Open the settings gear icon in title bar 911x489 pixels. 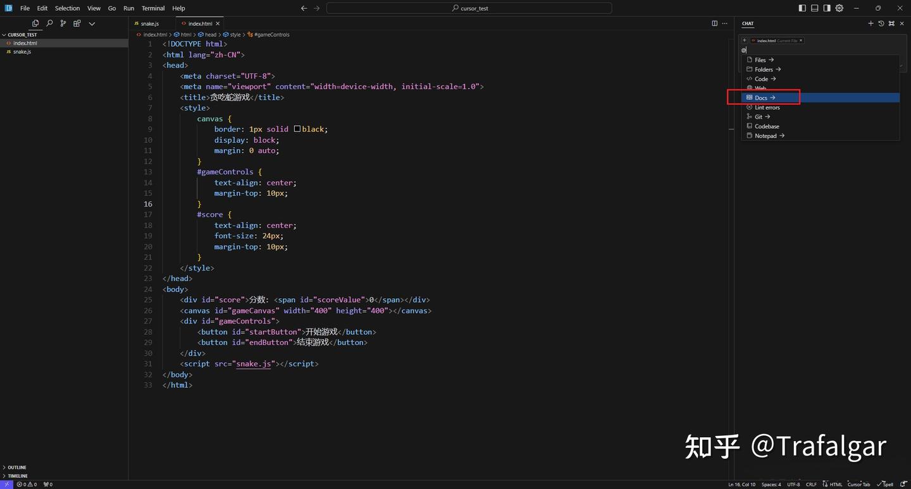840,8
